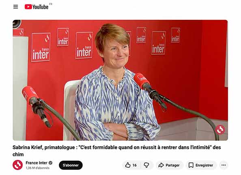
Task: Click the video player to toggle playback
Action: point(120,80)
